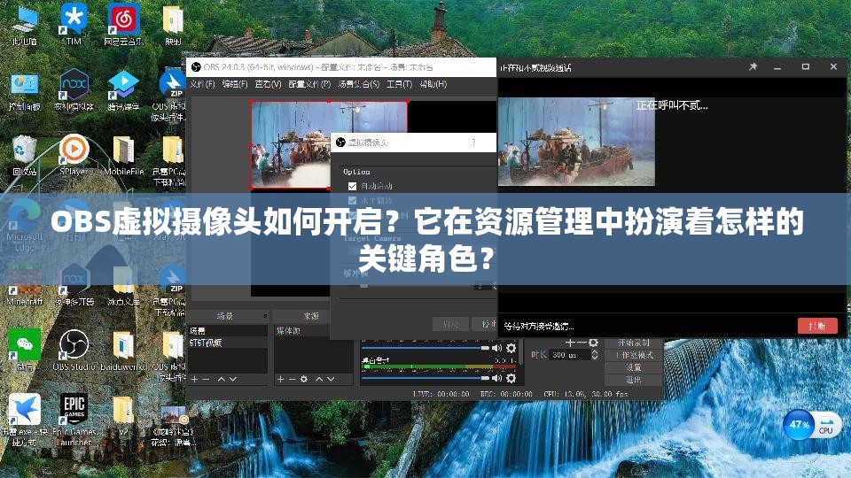Open transition properties gear icon

pos(594,343)
